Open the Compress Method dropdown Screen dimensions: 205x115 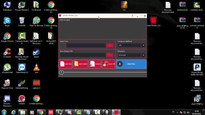(x=143, y=45)
